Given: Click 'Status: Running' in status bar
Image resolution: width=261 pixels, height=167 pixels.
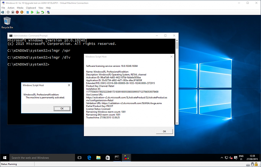Looking at the screenshot, I should click(9, 164).
